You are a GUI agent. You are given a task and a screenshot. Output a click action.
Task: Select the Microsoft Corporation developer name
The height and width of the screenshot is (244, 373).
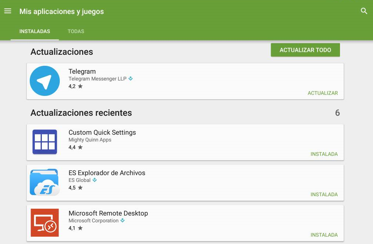[94, 220]
